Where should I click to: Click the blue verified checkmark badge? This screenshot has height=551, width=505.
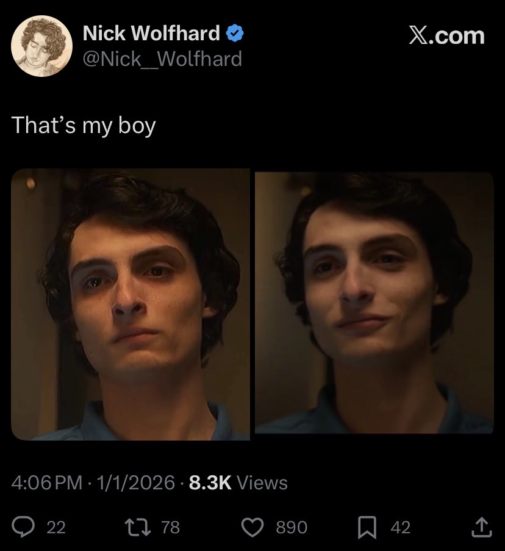pyautogui.click(x=235, y=34)
